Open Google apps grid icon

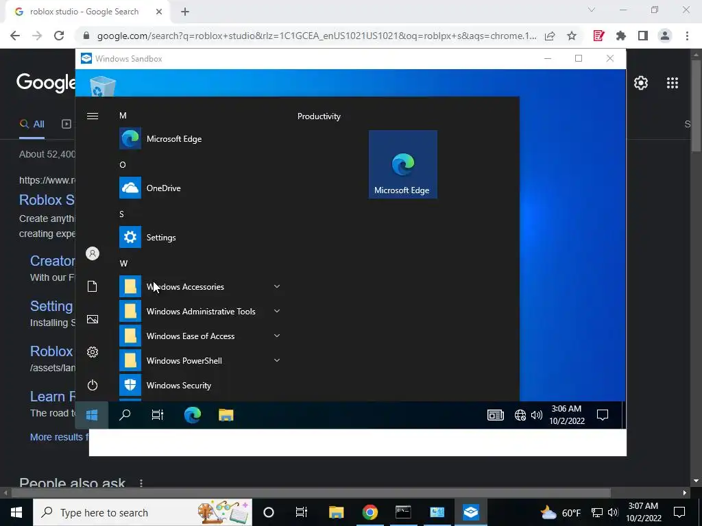[x=673, y=83]
